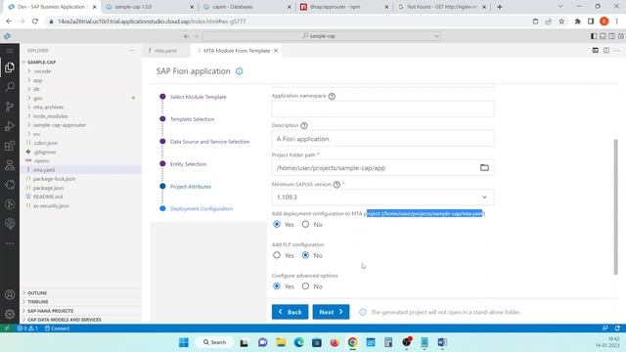Go to Data Source and Service Selection step
This screenshot has width=626, height=352.
pyautogui.click(x=209, y=142)
